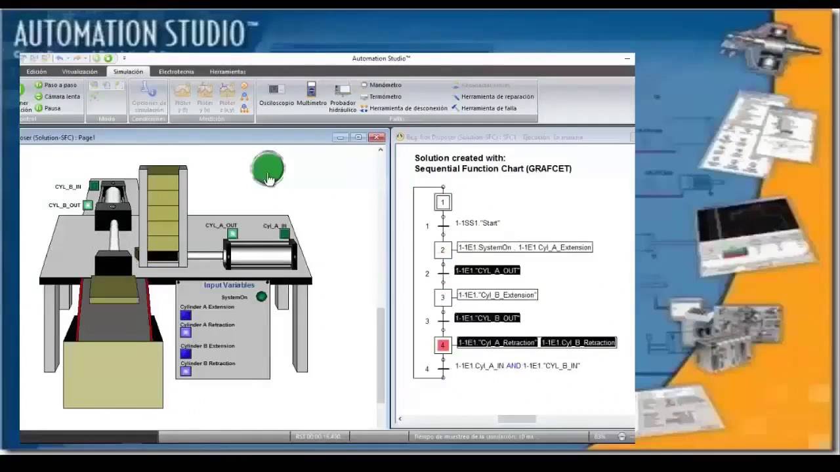This screenshot has height=472, width=840.
Task: Click action Cyl_A_Retraction on step 4
Action: (497, 342)
